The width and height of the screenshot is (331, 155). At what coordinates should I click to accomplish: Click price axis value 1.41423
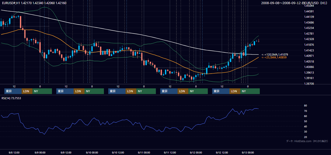tap(309, 50)
